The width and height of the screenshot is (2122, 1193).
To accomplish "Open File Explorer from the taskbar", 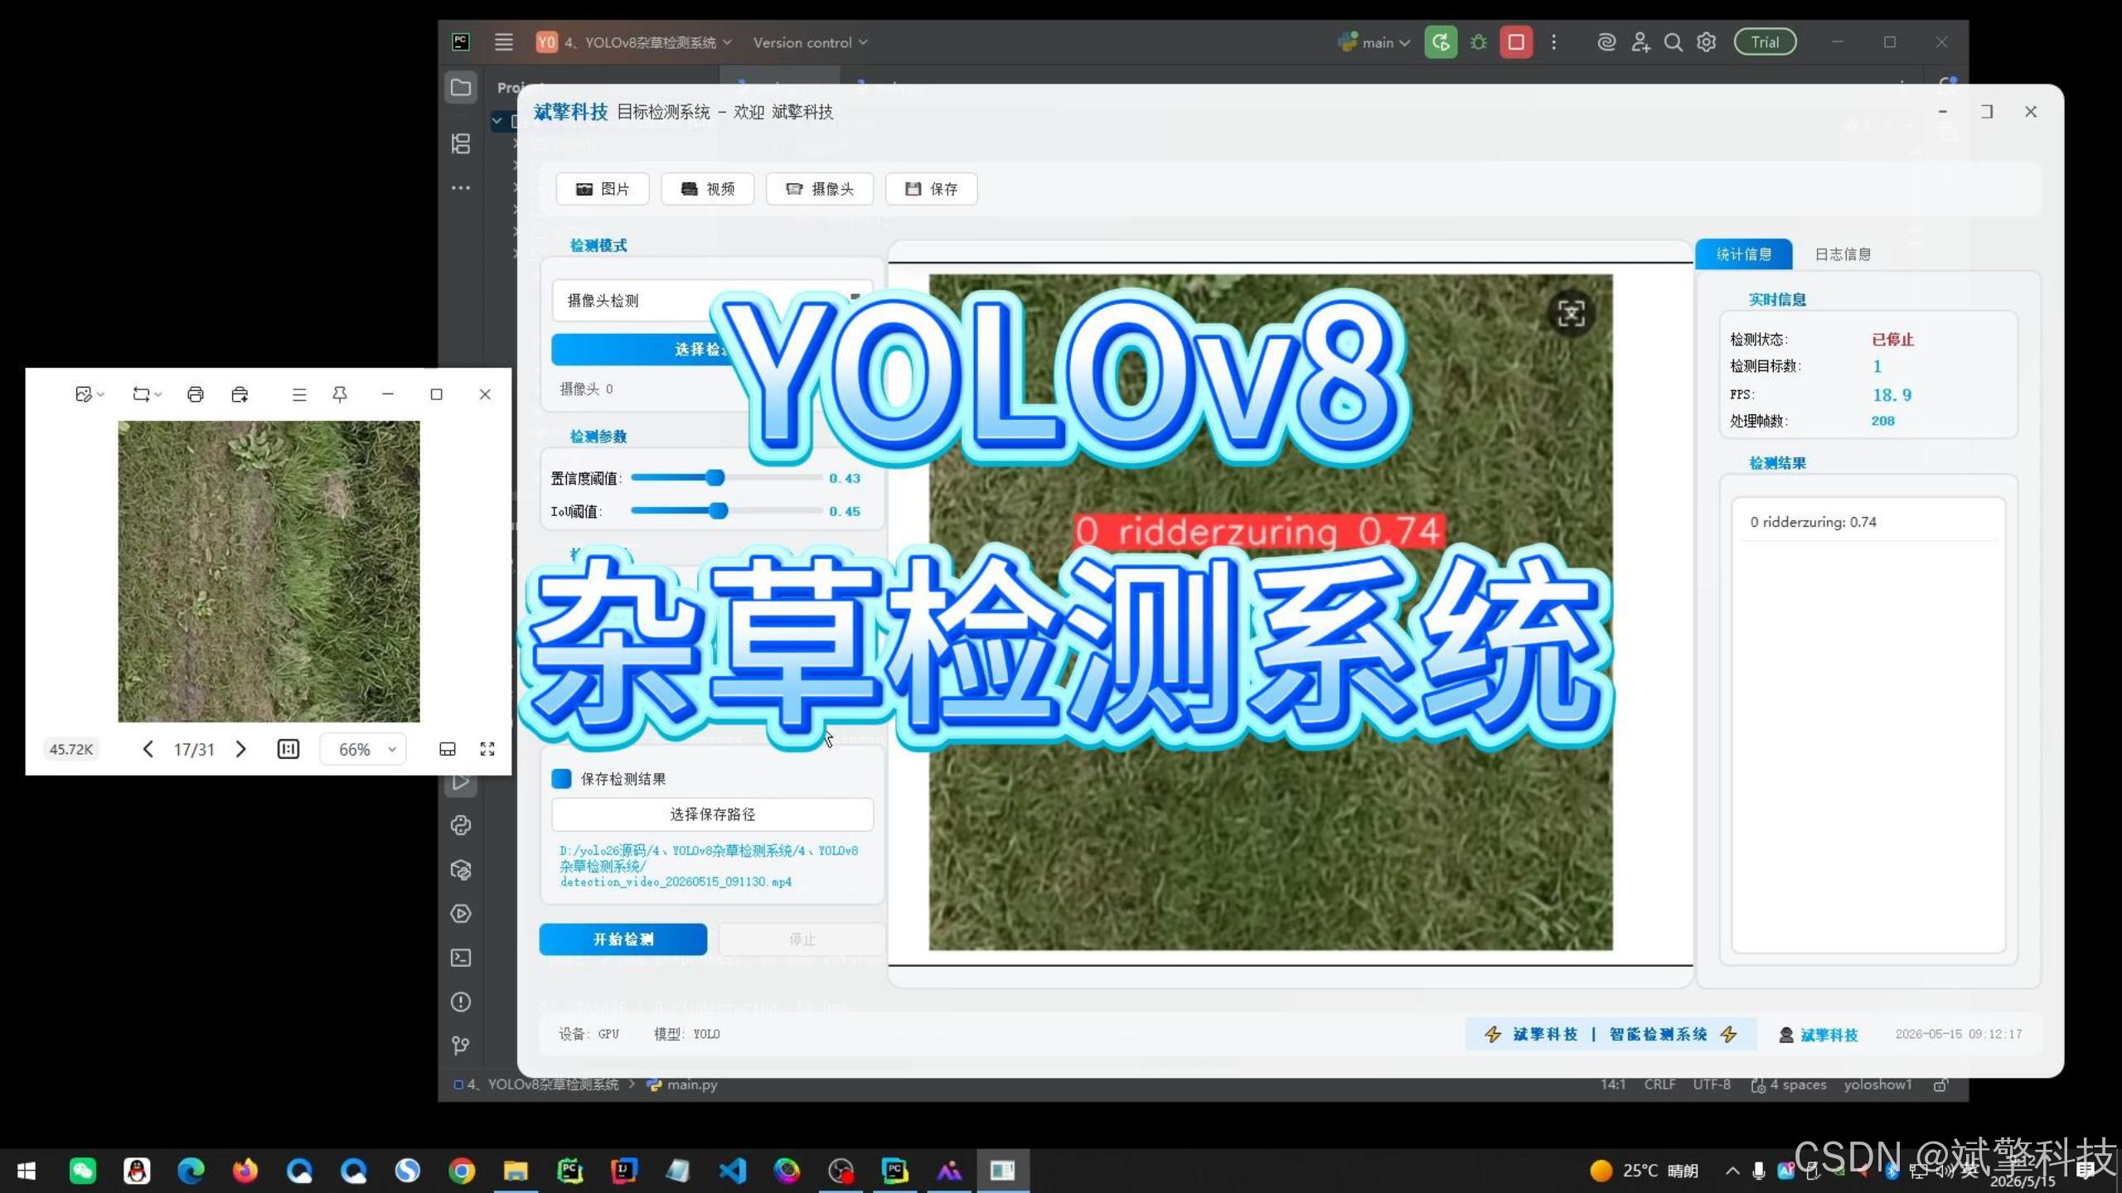I will pos(516,1171).
